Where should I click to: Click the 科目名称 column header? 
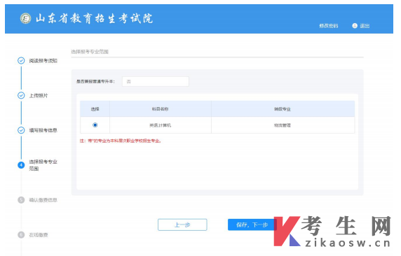160,109
